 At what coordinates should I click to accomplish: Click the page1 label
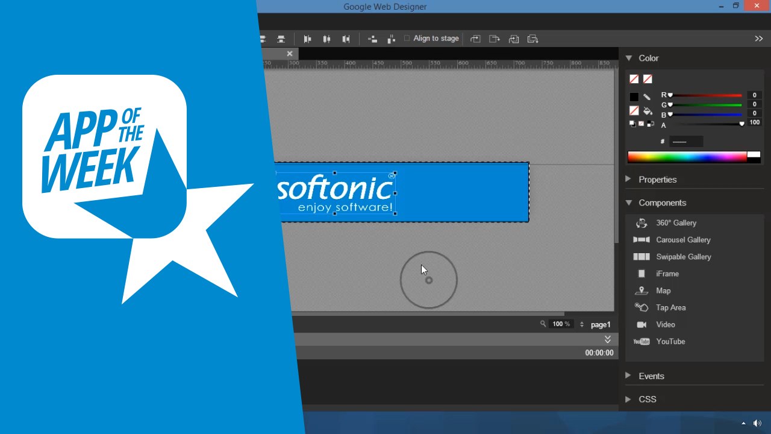click(x=601, y=324)
